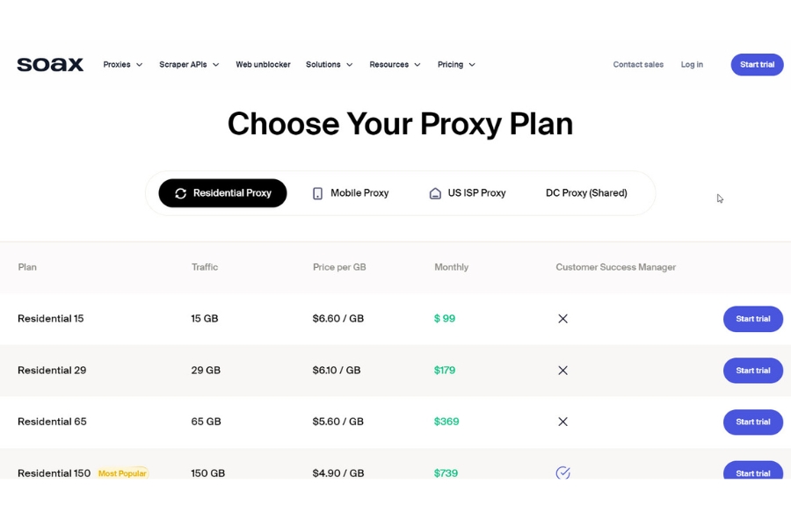Click the checkmark icon in Residential 150 row

pos(563,473)
